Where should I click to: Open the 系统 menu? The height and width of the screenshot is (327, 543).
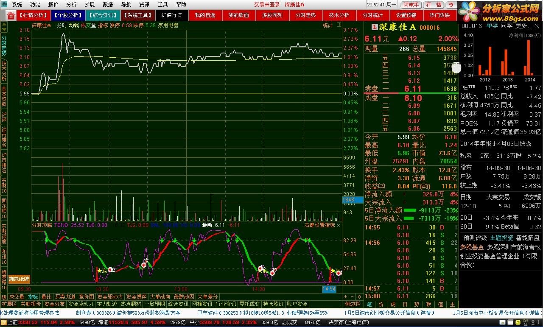[17, 4]
